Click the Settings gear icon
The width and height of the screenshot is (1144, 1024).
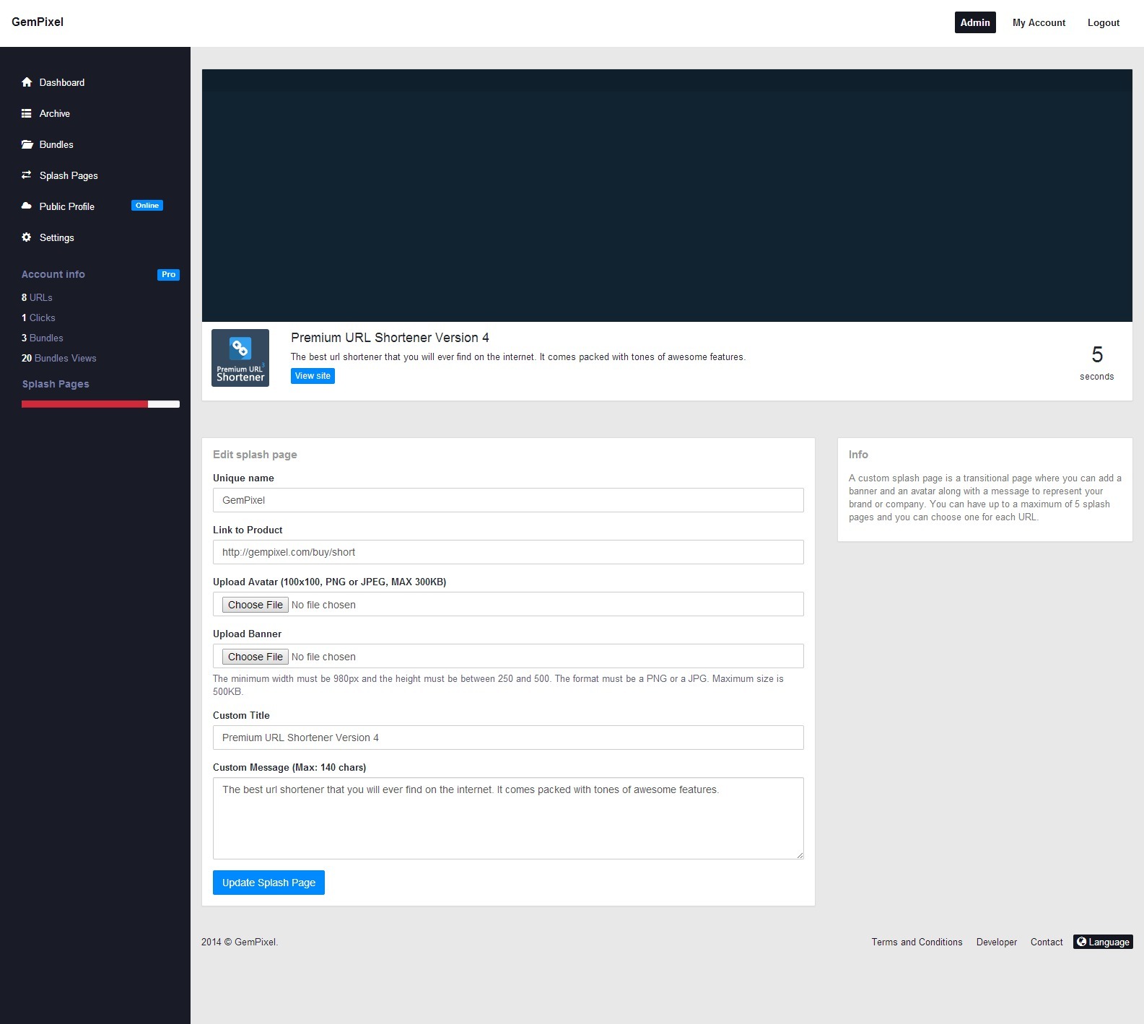pyautogui.click(x=27, y=237)
